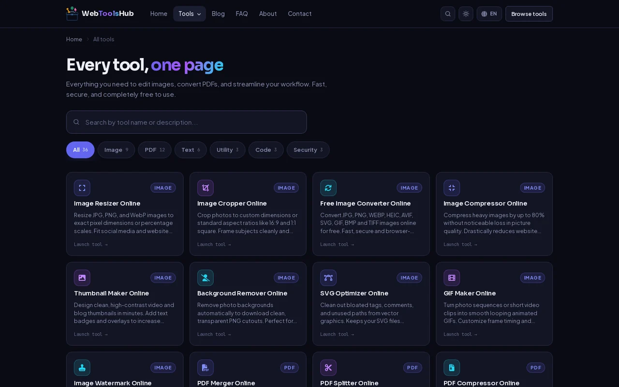Click the Free Image Converter refresh icon
Viewport: 619px width, 387px height.
point(328,188)
